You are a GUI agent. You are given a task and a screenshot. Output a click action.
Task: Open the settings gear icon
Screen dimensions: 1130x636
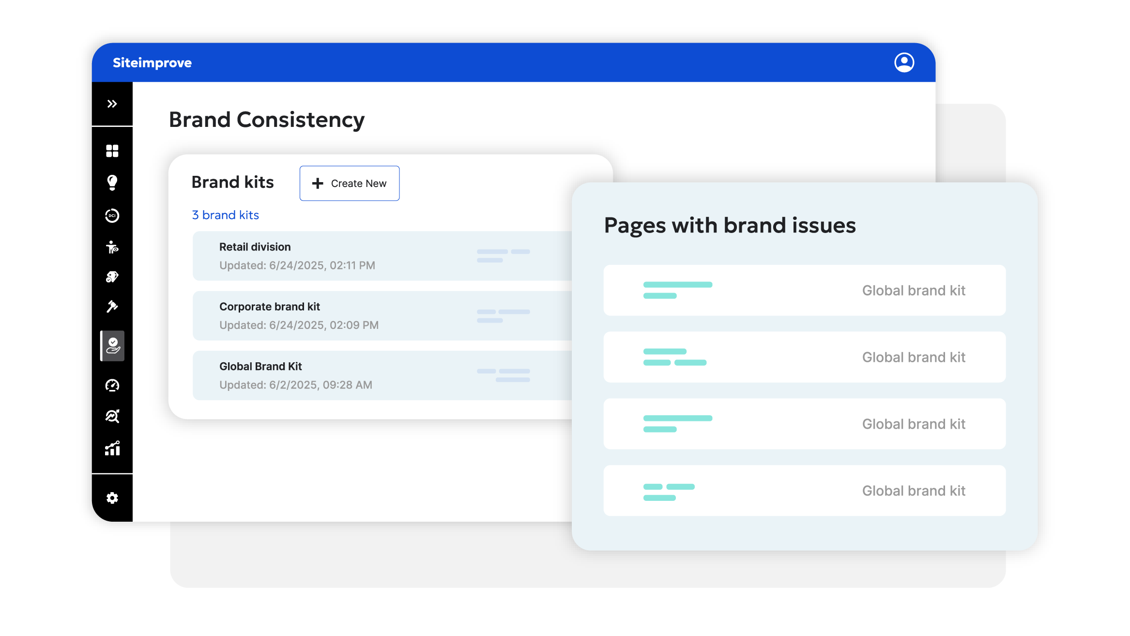112,498
